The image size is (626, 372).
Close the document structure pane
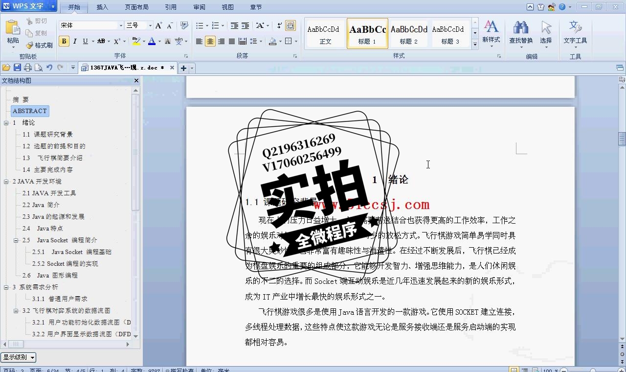[136, 81]
